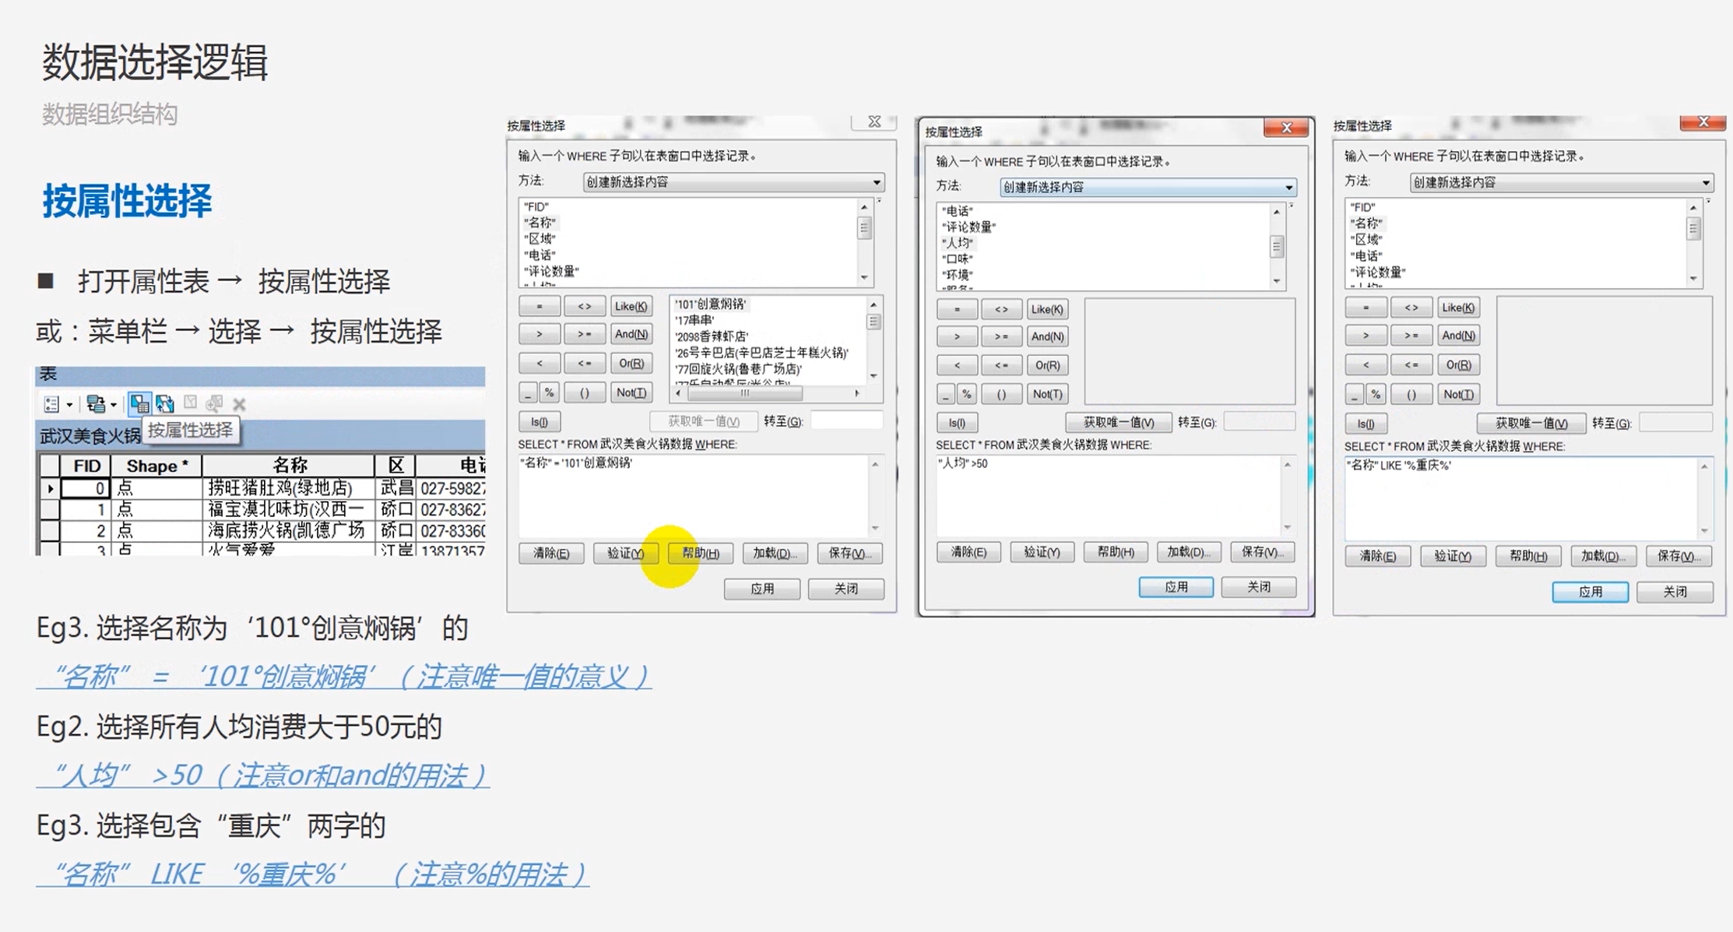Click Or(R) in the '101°创意焖锅' dialog
Viewport: 1733px width, 932px height.
pos(631,364)
